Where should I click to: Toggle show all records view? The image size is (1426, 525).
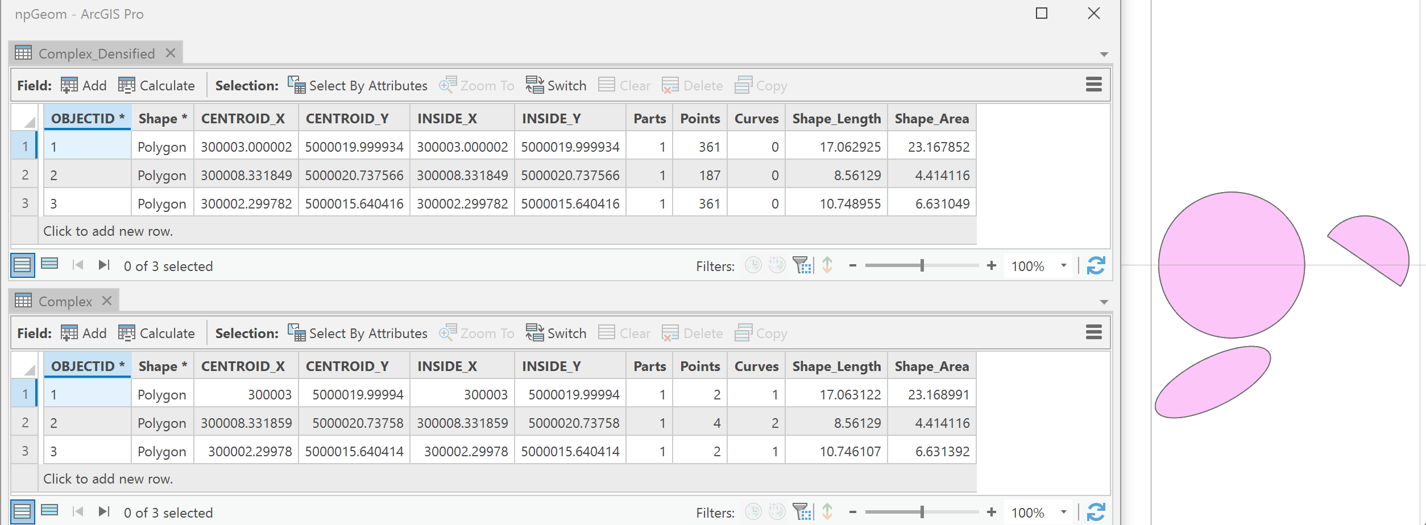[22, 264]
